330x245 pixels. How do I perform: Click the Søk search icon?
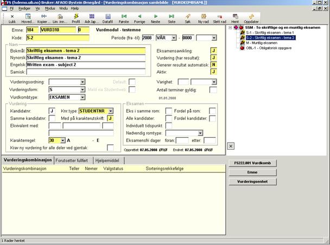[x=188, y=18]
